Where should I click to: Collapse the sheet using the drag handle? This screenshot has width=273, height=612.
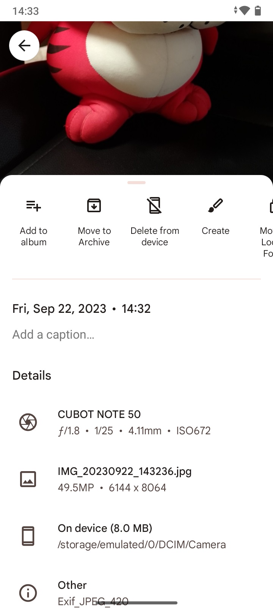(136, 183)
